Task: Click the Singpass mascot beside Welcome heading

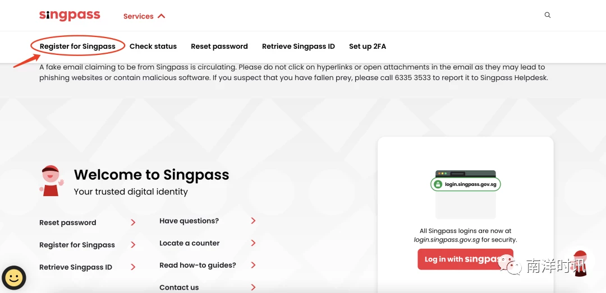Action: 51,180
